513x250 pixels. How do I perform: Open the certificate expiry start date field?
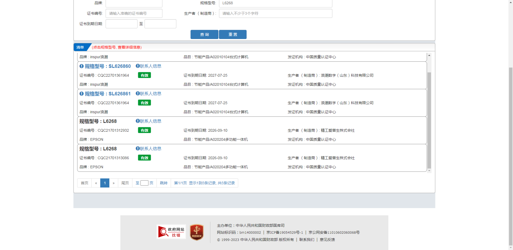[x=122, y=24]
